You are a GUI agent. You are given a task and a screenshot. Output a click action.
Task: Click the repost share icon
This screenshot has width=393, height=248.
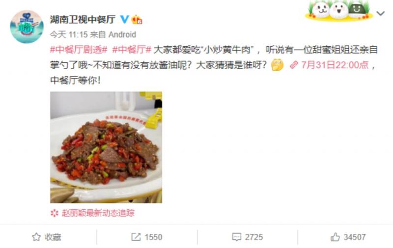[x=136, y=237]
